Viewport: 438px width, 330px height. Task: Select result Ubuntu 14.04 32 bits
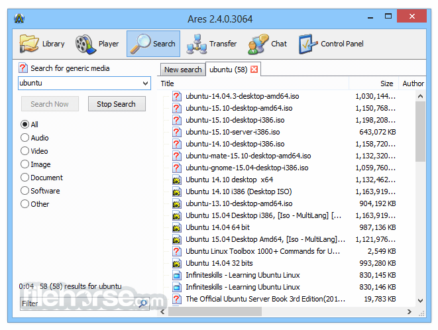(x=219, y=263)
